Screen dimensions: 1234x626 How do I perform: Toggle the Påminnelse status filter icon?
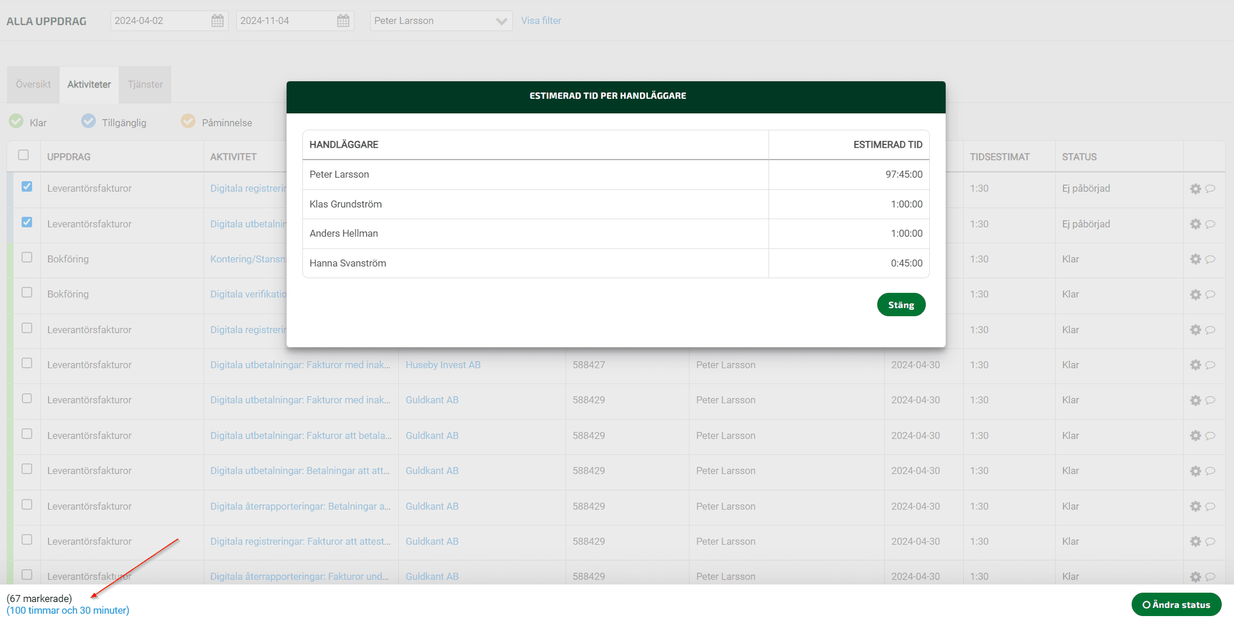[x=188, y=122]
